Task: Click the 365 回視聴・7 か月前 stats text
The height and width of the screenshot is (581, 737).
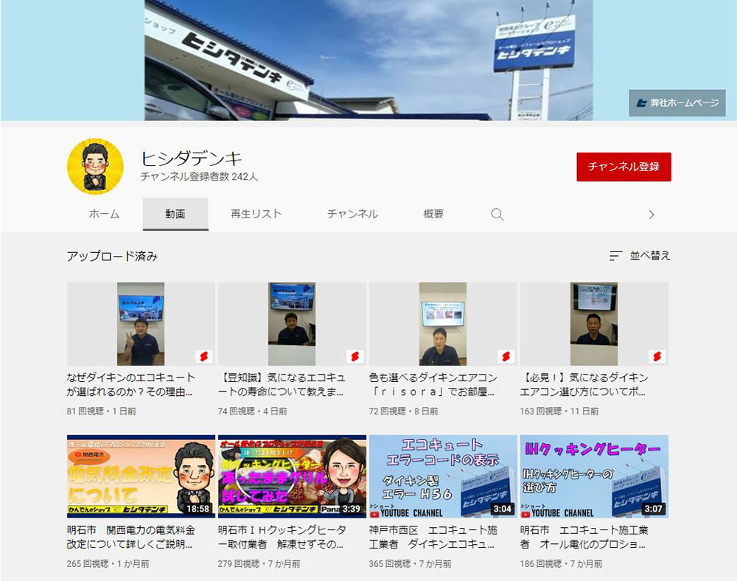Action: tap(411, 563)
